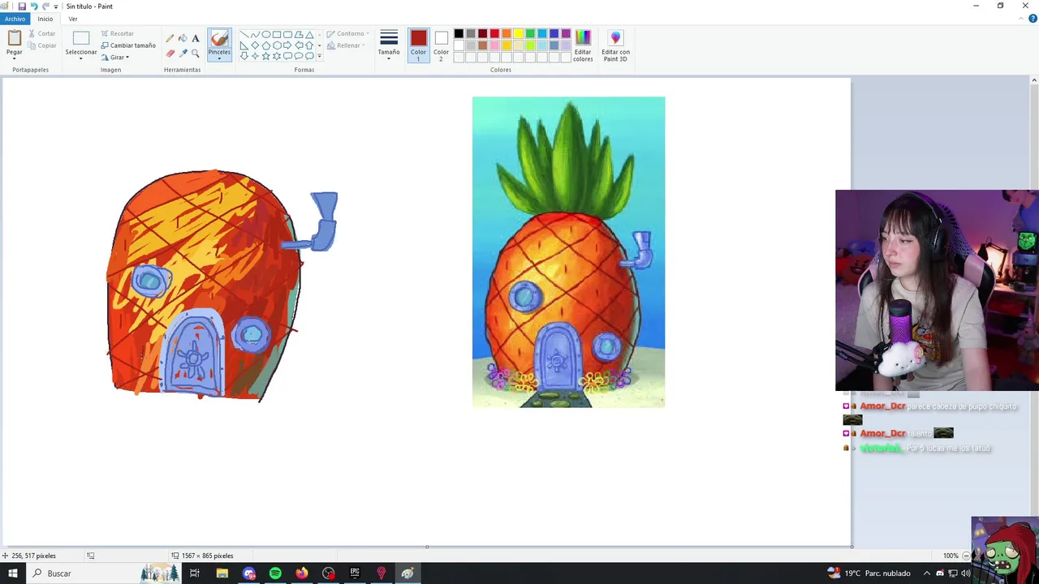
Task: Pick the green color swatch
Action: coord(530,33)
